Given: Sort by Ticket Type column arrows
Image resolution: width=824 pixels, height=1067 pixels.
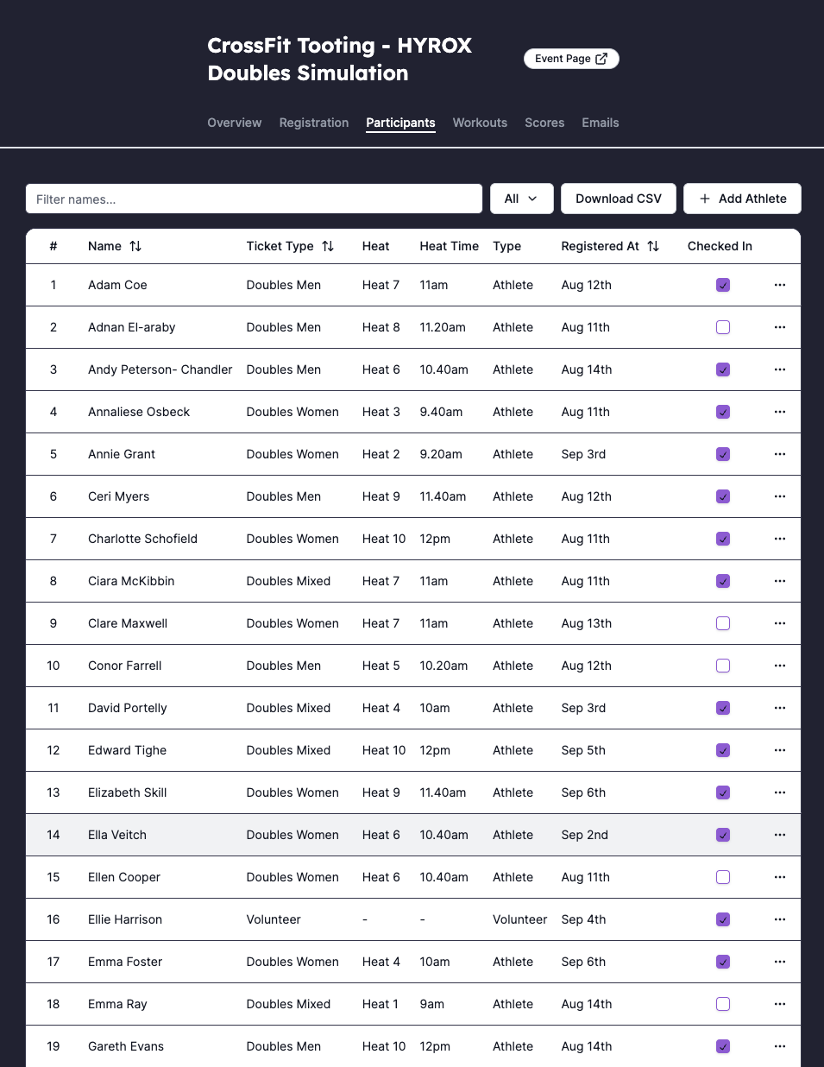Looking at the screenshot, I should click(328, 246).
